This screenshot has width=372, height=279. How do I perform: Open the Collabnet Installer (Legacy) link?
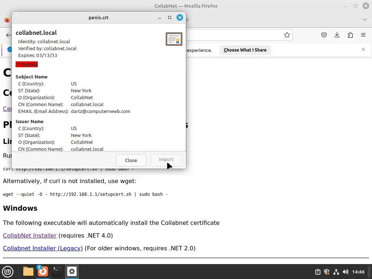[x=43, y=248]
